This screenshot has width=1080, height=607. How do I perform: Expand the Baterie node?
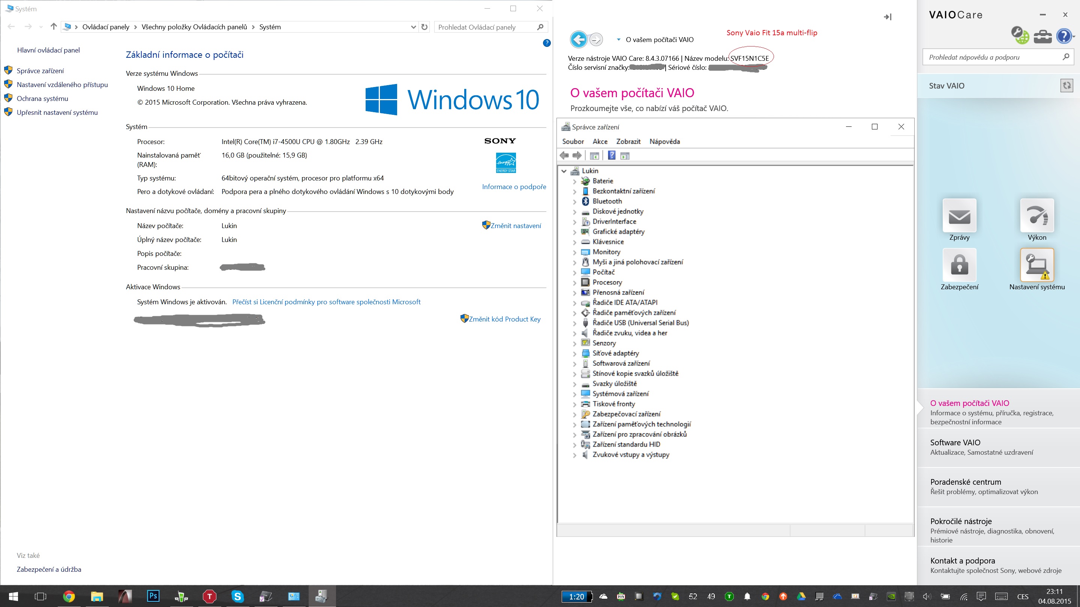coord(575,181)
